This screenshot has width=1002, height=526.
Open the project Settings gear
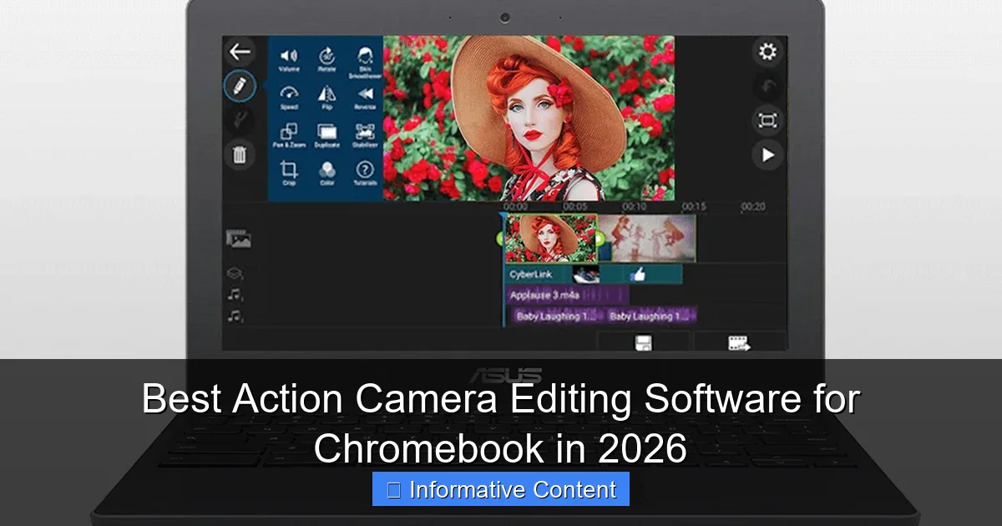tap(767, 52)
